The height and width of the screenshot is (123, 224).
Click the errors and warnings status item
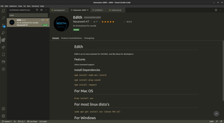21,121
